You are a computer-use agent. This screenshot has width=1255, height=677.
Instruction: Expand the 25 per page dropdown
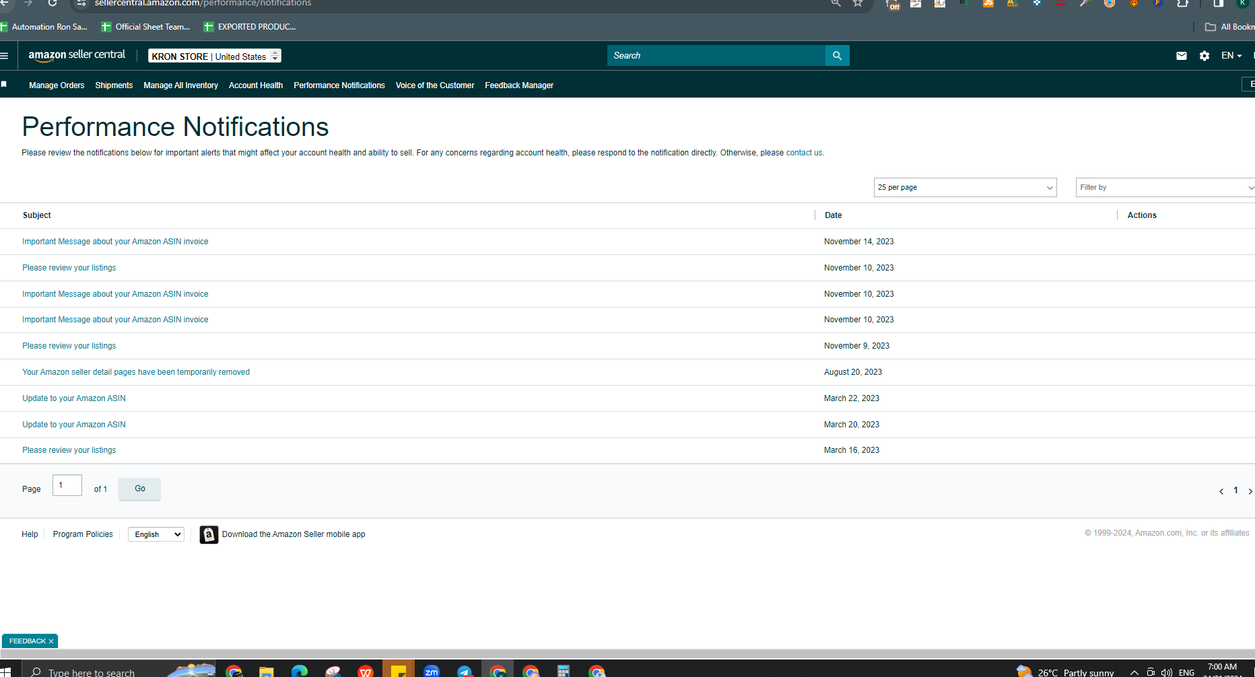pos(965,188)
